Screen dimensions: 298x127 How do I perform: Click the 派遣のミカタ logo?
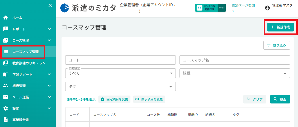click(x=88, y=8)
